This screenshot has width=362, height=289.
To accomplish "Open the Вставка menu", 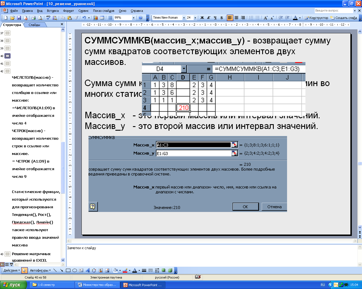I will (53, 11).
